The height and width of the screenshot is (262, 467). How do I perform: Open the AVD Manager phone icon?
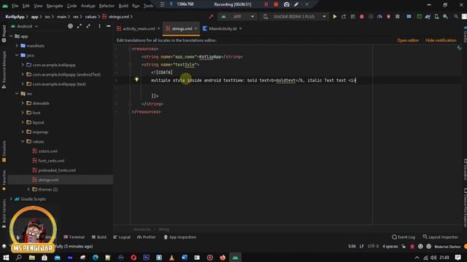point(436,17)
